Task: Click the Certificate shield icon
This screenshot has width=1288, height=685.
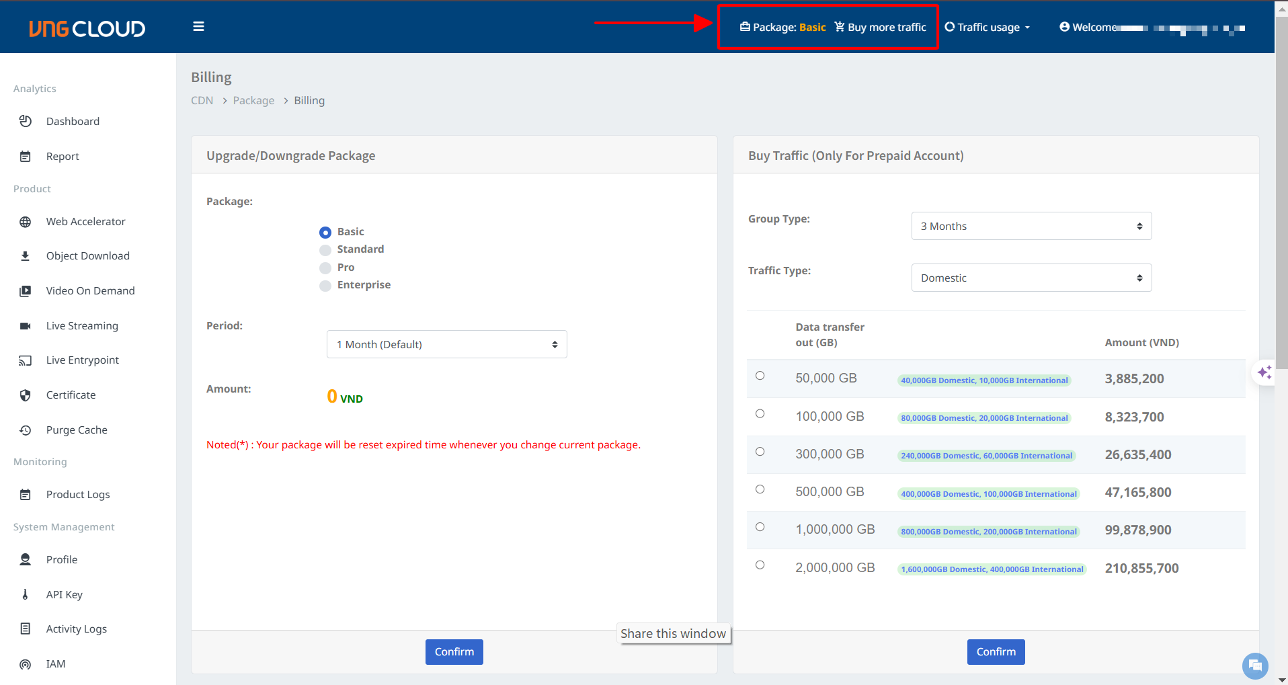Action: 26,395
